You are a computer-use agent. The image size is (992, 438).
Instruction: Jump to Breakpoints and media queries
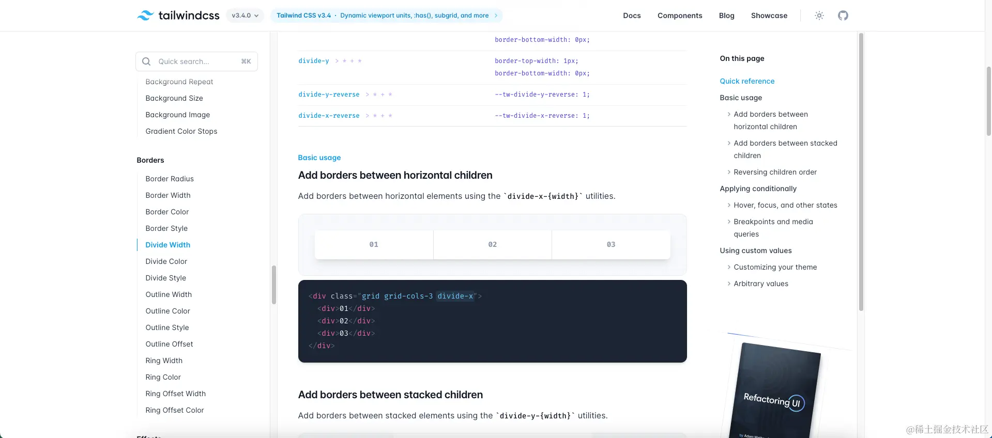click(x=773, y=228)
